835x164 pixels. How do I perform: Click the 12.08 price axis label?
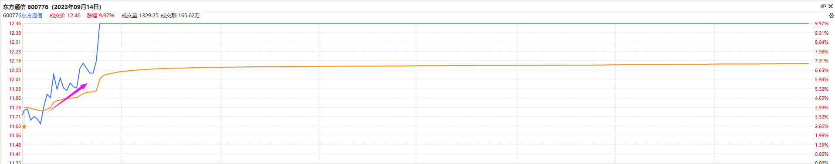(x=15, y=70)
